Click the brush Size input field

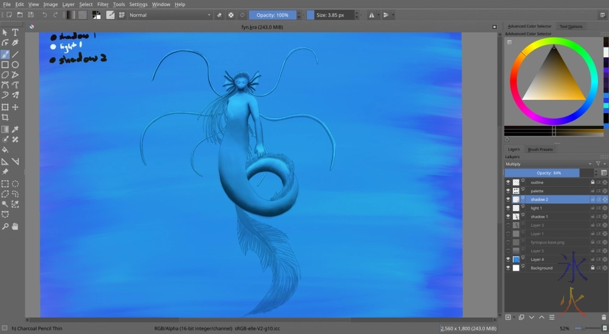[331, 15]
